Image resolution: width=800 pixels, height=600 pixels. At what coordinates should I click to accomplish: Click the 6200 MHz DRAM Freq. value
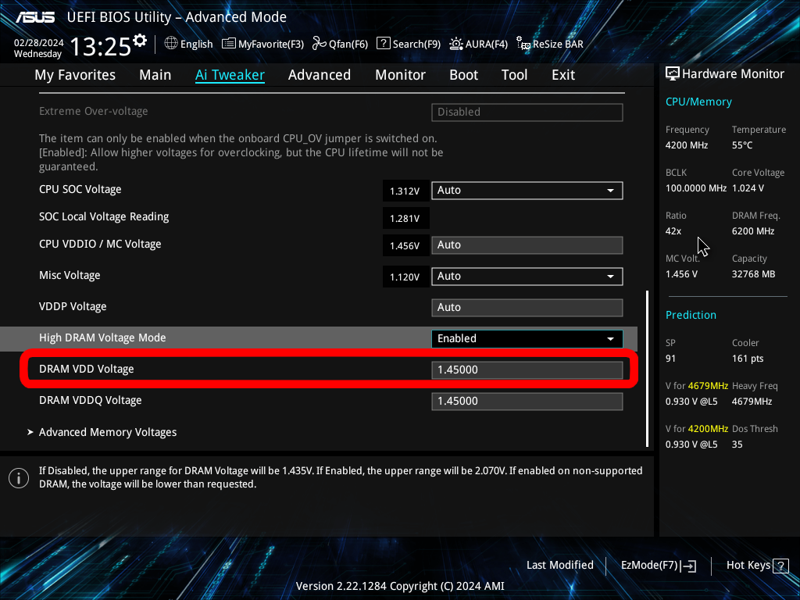[x=753, y=231]
